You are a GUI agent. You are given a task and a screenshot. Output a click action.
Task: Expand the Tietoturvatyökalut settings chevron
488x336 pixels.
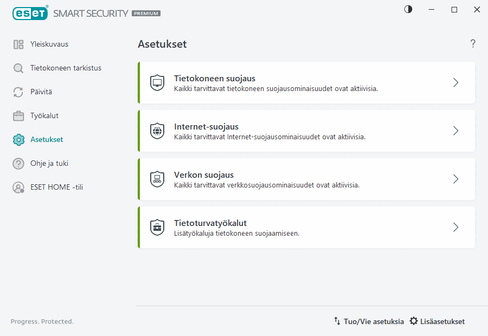tap(455, 227)
